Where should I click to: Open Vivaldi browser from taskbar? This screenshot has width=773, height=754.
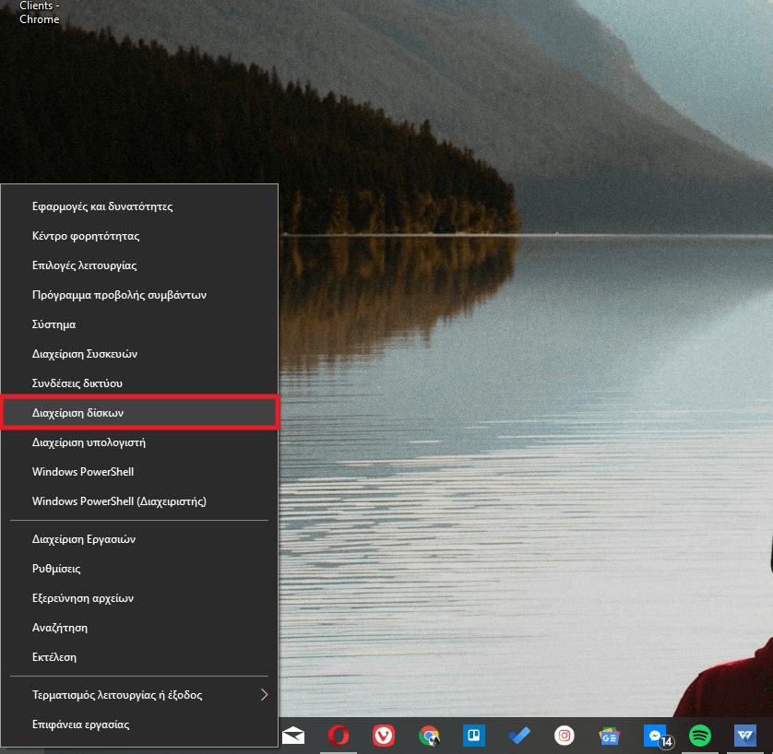[x=384, y=736]
